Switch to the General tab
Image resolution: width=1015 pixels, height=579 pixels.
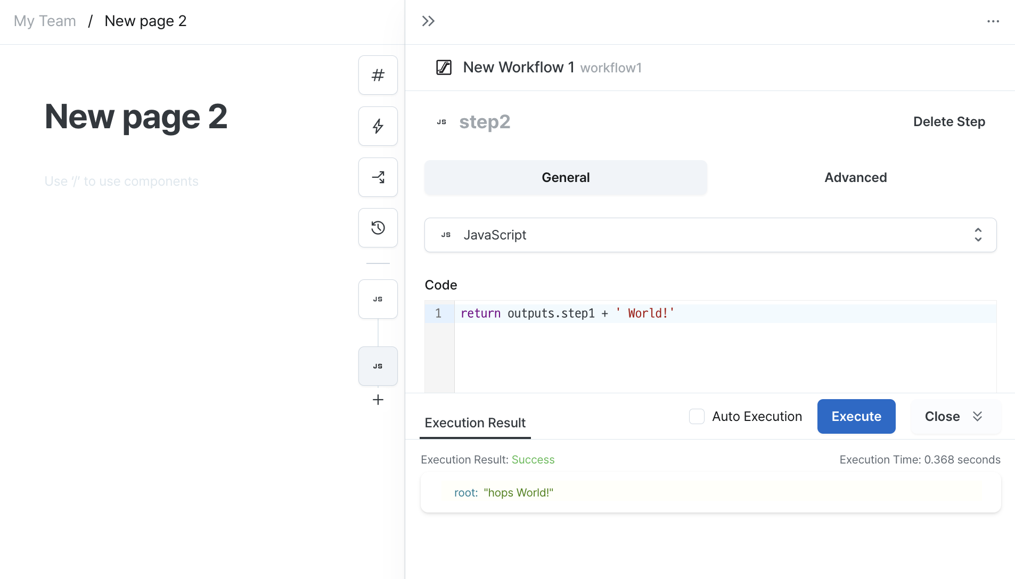pos(566,177)
